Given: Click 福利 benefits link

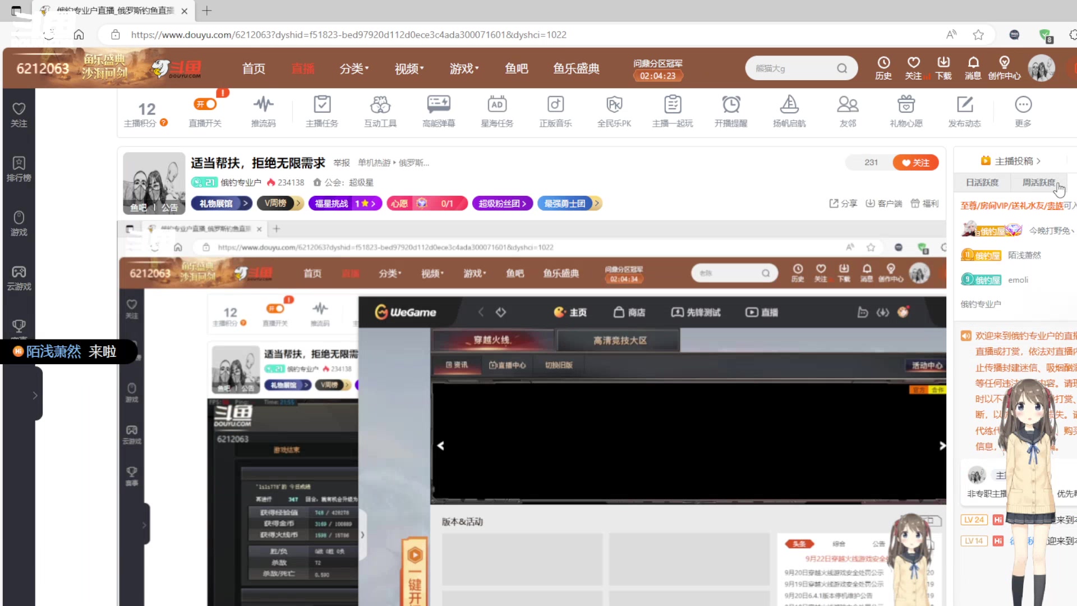Looking at the screenshot, I should 924,204.
